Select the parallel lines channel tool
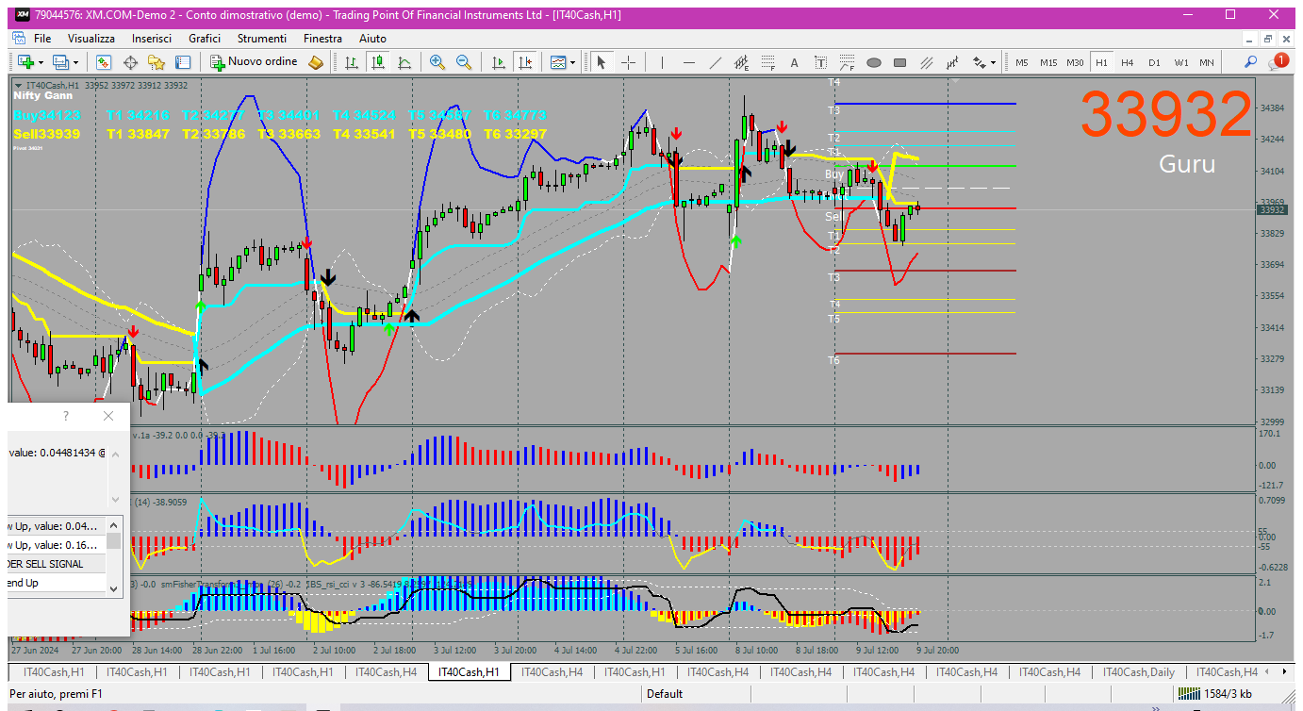The width and height of the screenshot is (1303, 711). pyautogui.click(x=927, y=62)
